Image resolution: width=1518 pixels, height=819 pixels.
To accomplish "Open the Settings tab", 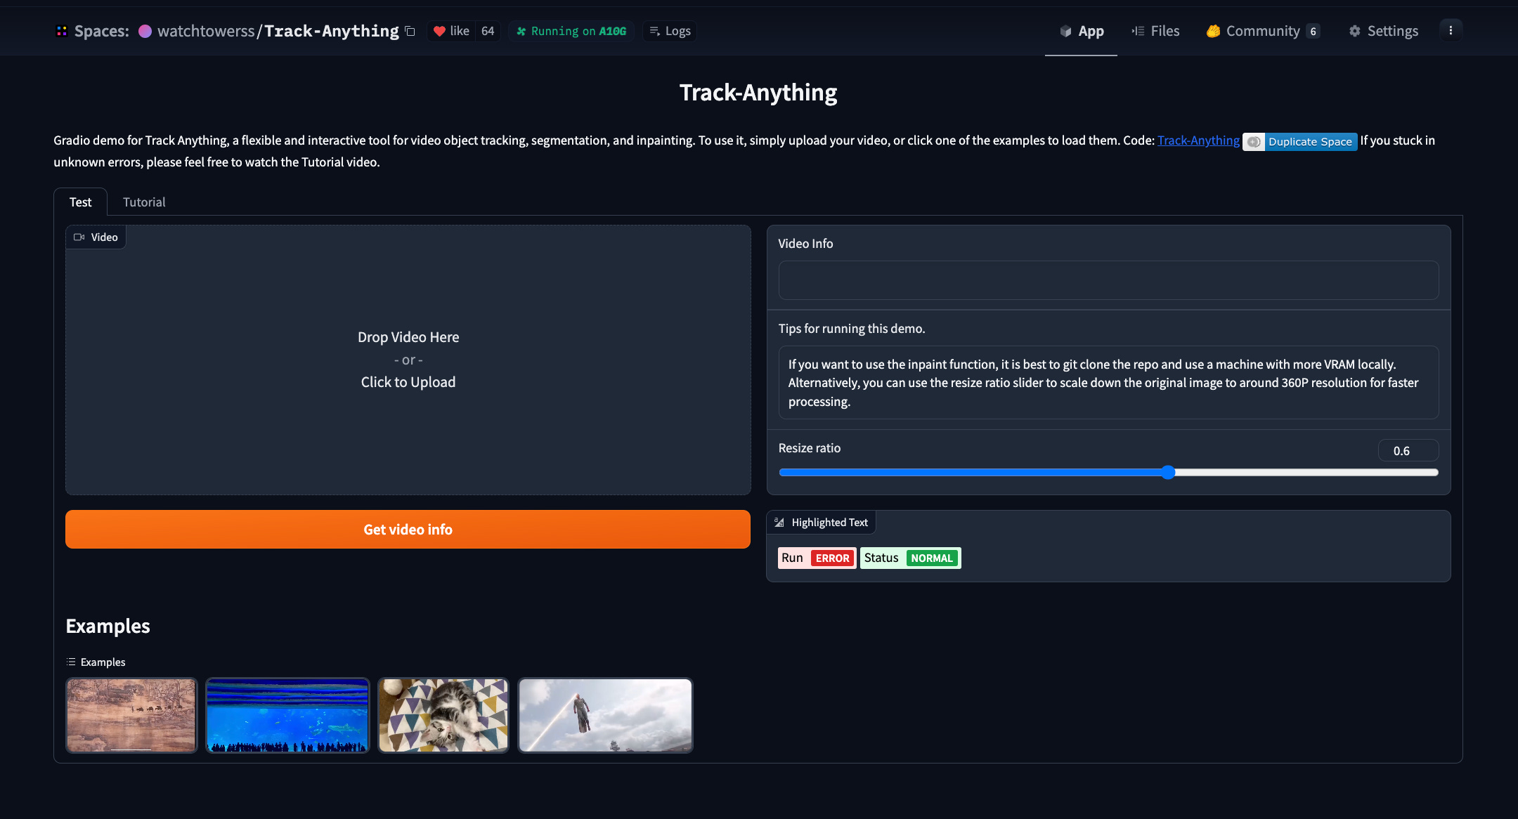I will [x=1383, y=31].
